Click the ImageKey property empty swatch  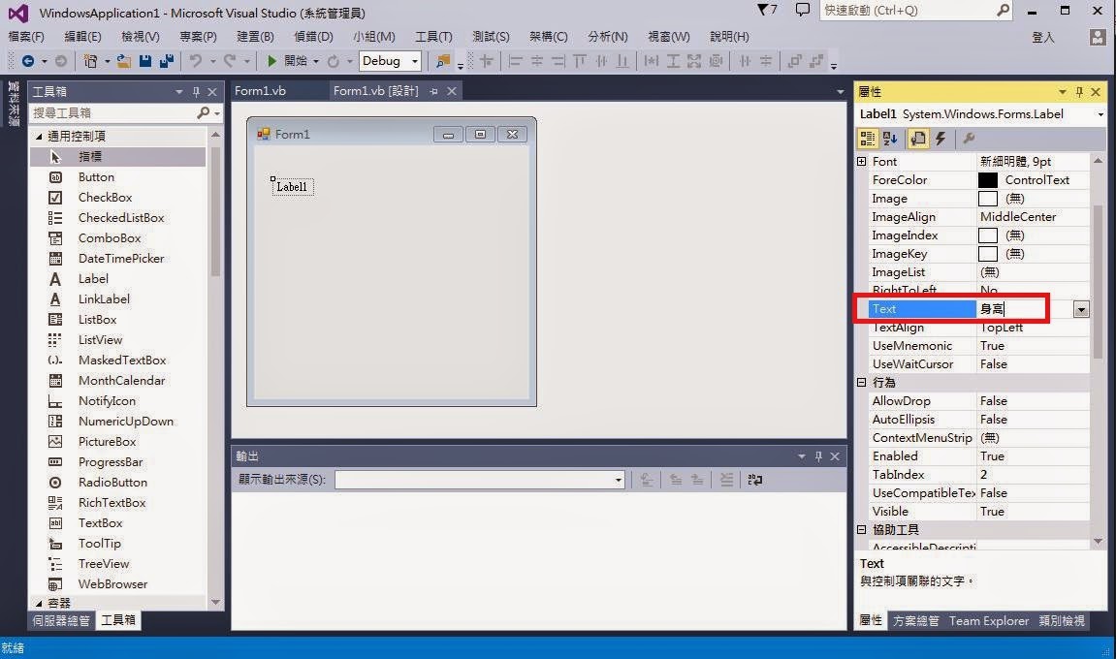(x=987, y=254)
